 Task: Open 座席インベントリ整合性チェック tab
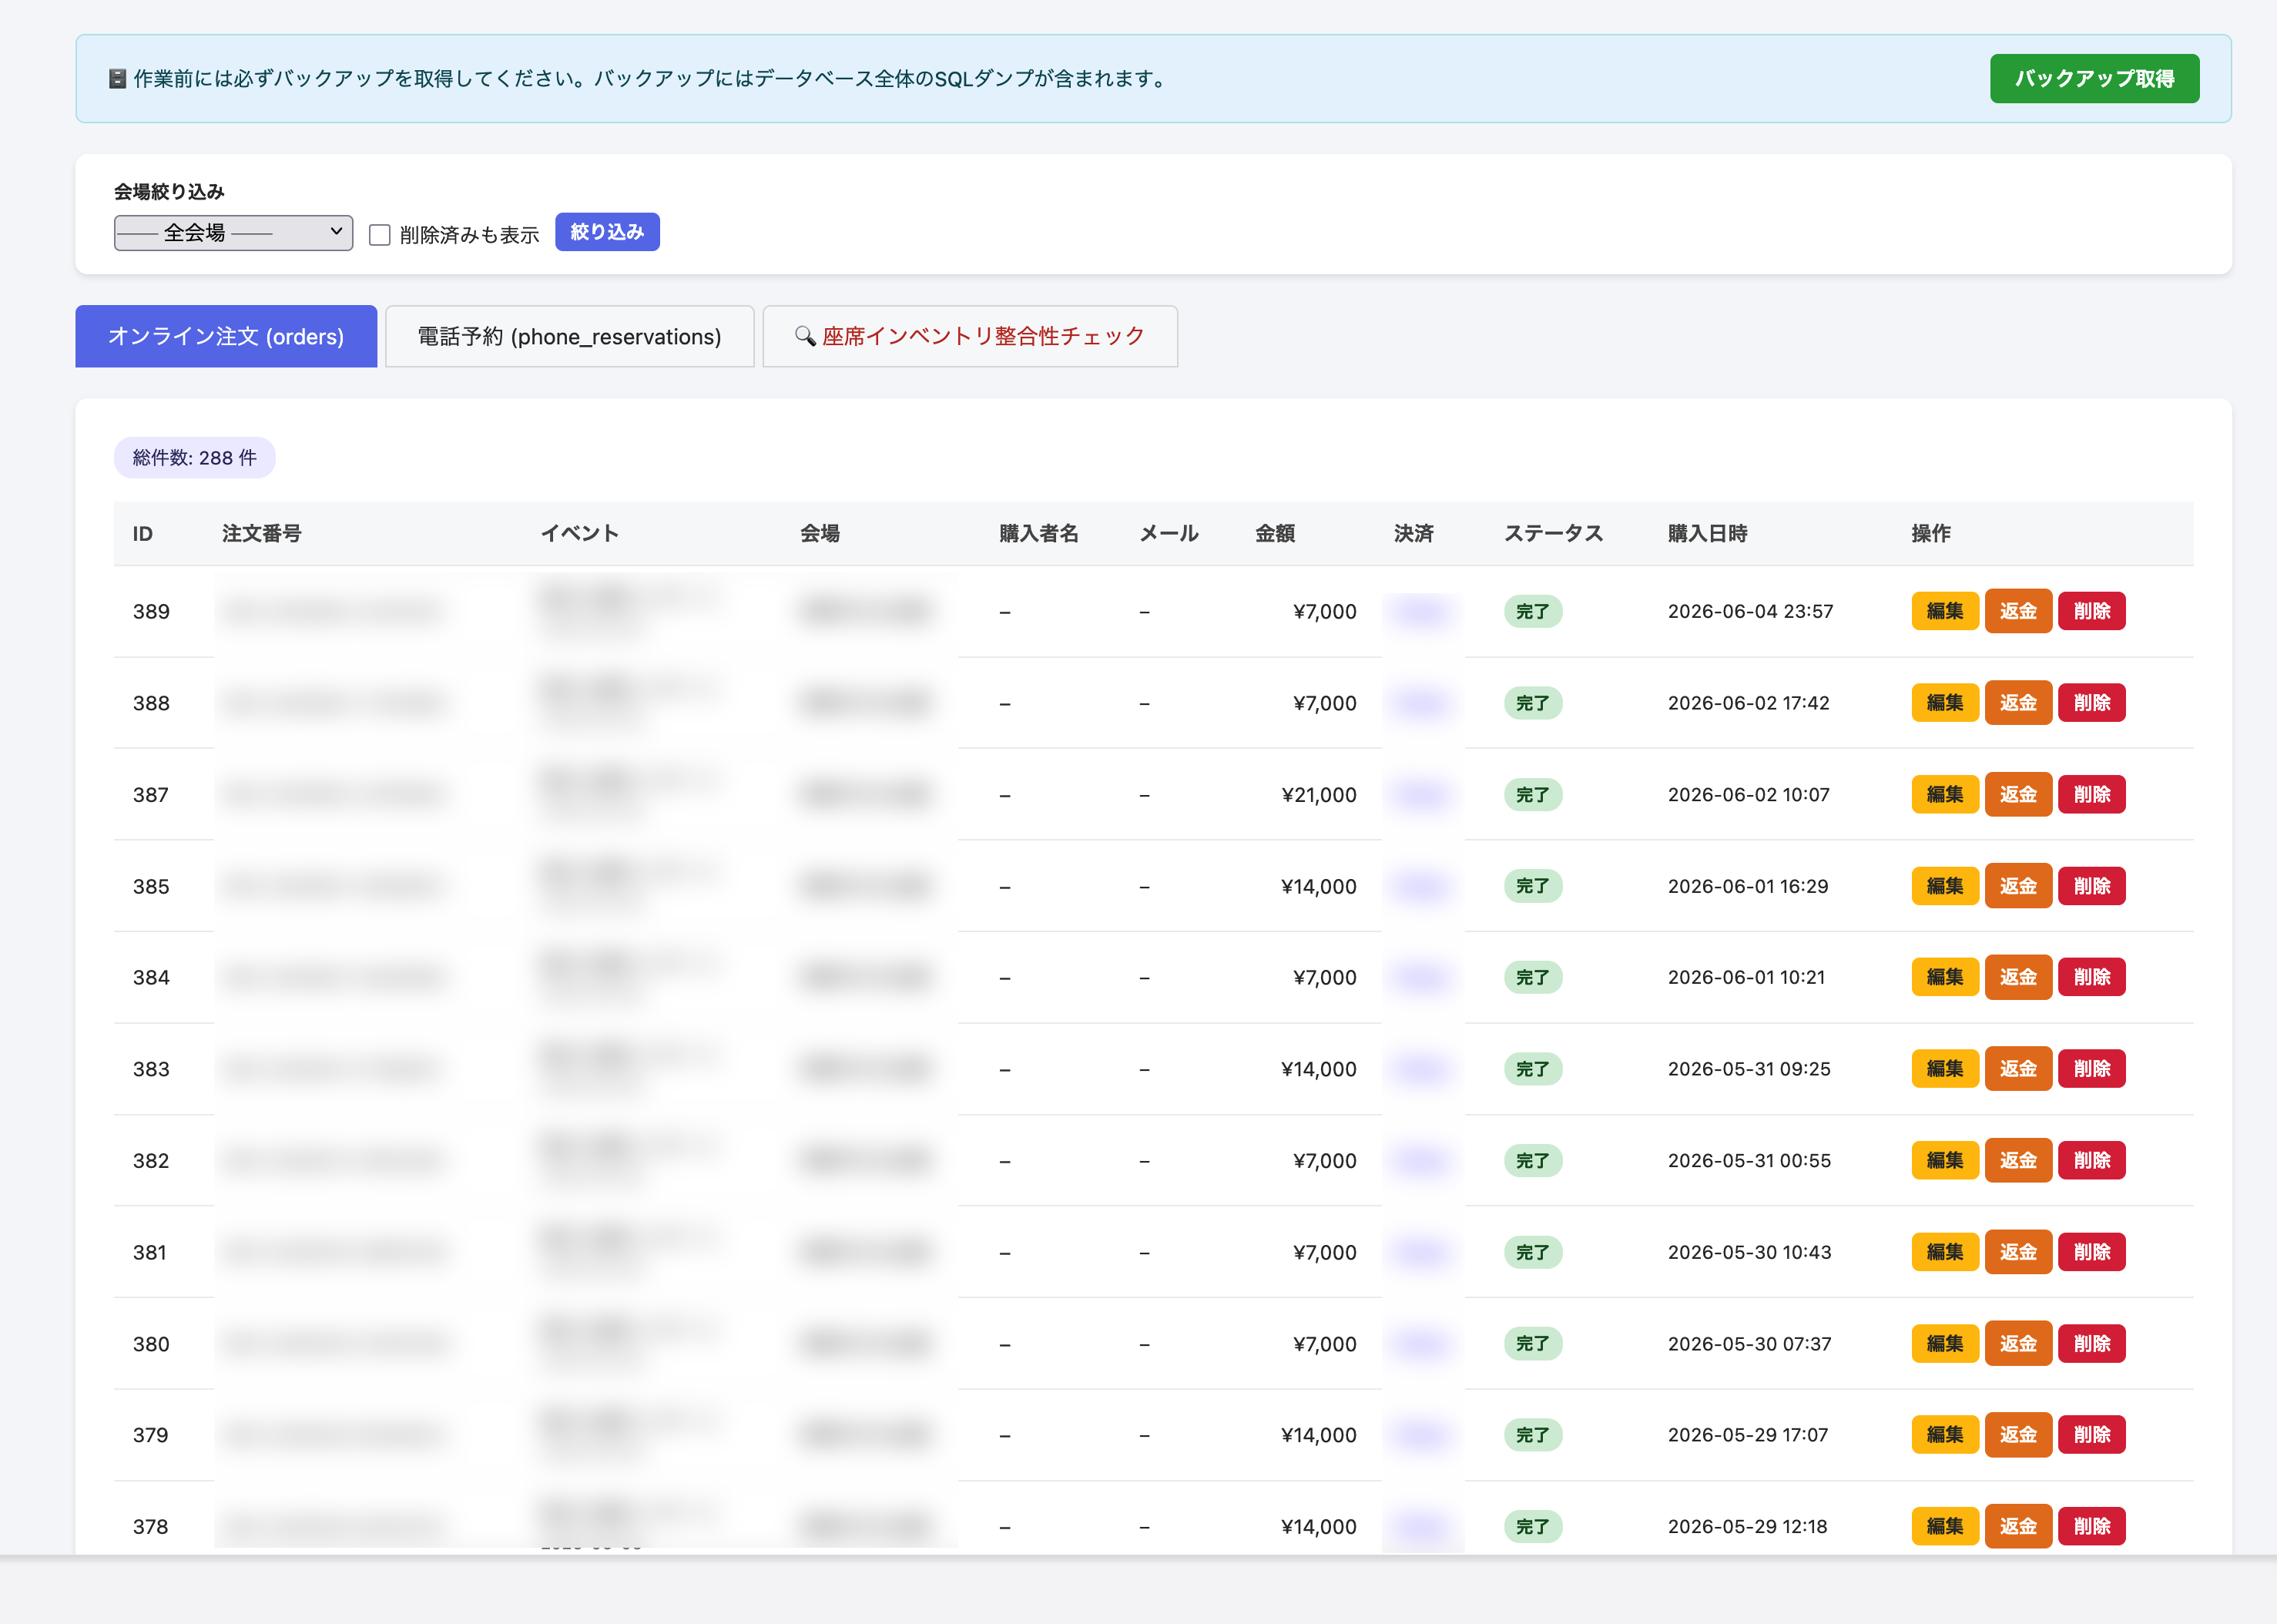[970, 336]
